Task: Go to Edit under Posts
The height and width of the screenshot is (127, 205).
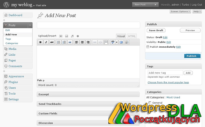Action: pyautogui.click(x=8, y=30)
